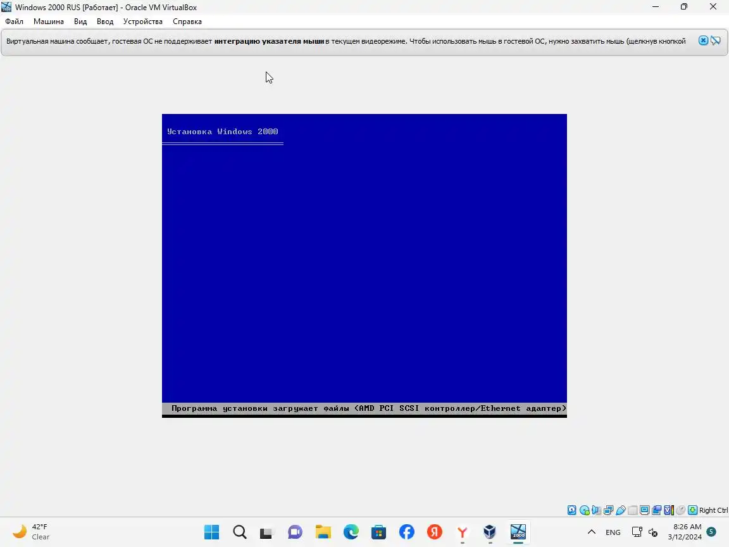The image size is (729, 547).
Task: Click the network adapters status icon
Action: tap(608, 510)
